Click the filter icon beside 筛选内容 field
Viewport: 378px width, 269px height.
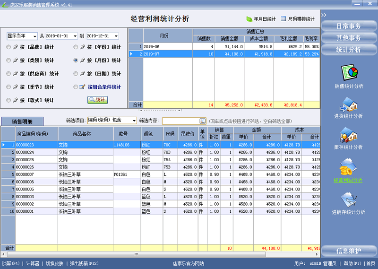click(x=203, y=121)
